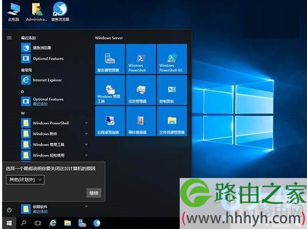Open Task View on the taskbar
Image resolution: width=307 pixels, height=229 pixels.
(38, 223)
